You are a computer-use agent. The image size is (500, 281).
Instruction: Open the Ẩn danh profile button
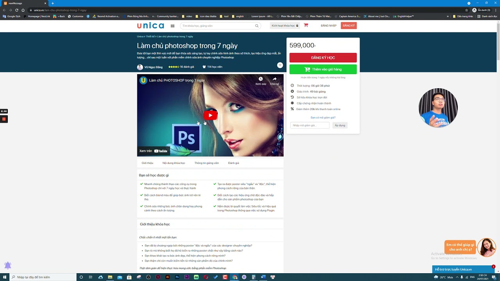click(481, 10)
